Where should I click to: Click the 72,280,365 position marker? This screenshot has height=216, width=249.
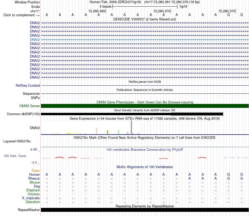pyautogui.click(x=97, y=11)
